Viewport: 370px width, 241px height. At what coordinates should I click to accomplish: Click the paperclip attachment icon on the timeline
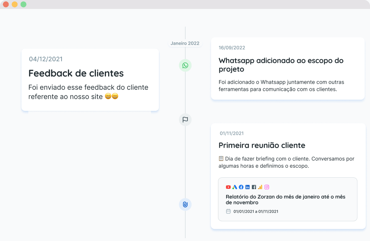click(185, 205)
